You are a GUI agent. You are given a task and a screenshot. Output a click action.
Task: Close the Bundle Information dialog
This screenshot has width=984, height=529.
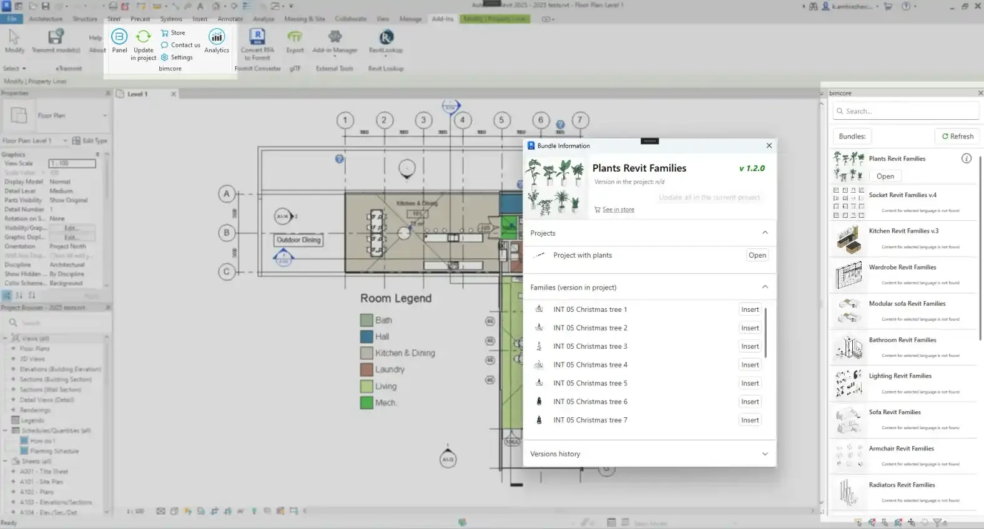[x=769, y=145]
